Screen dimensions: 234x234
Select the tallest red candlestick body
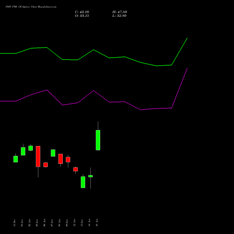(x=38, y=156)
